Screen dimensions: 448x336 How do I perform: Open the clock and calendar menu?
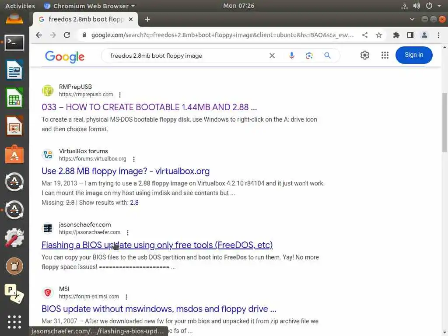pos(239,6)
